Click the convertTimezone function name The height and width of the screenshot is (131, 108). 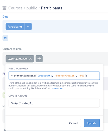pos(24,76)
